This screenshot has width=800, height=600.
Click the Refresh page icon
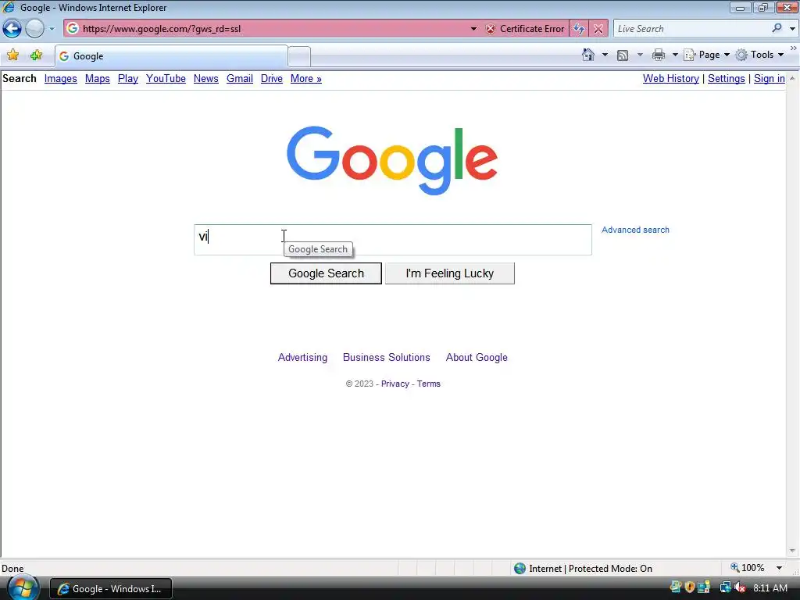point(579,29)
